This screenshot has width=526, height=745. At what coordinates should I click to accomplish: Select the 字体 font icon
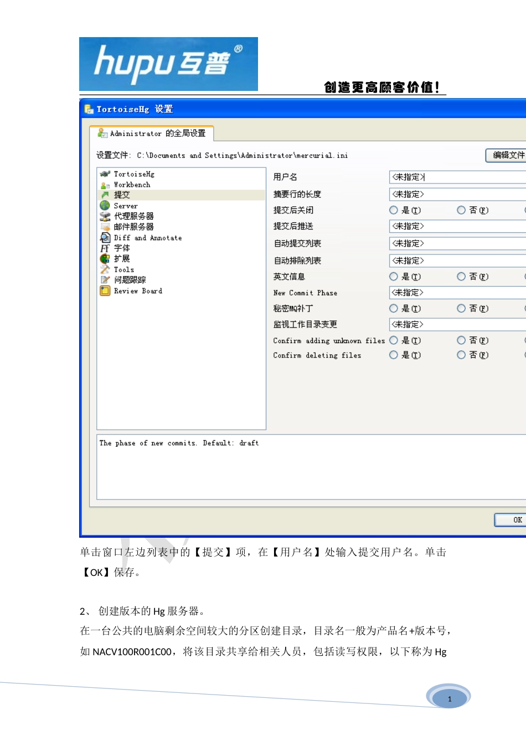coord(105,248)
